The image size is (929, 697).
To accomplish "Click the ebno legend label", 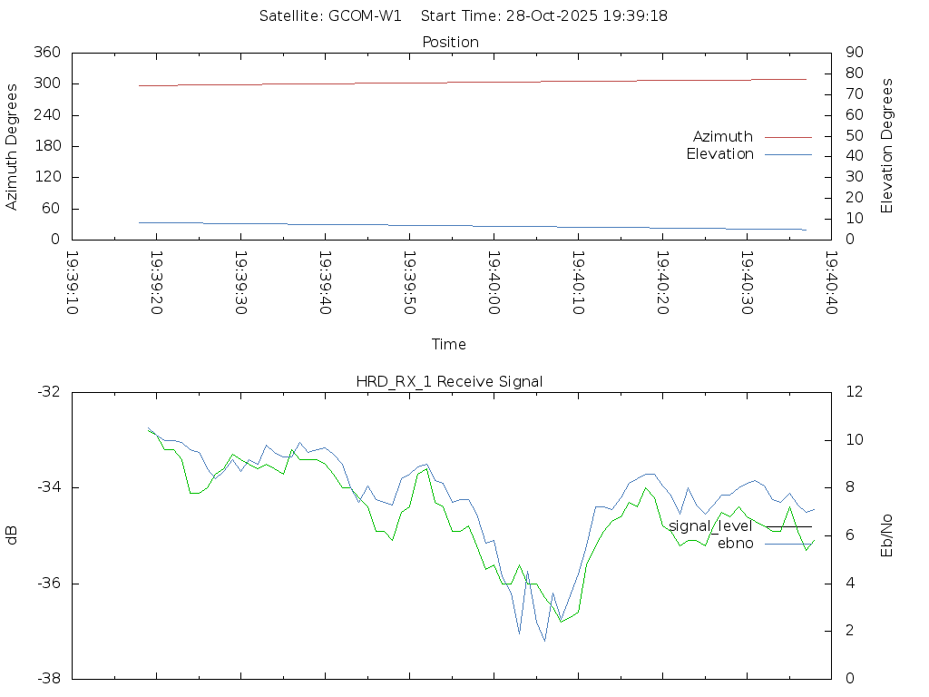I will point(735,544).
